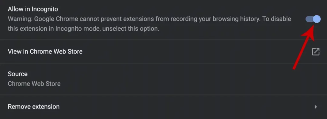The image size is (327, 119).
Task: Expand the Remove extension row
Action: pyautogui.click(x=163, y=107)
